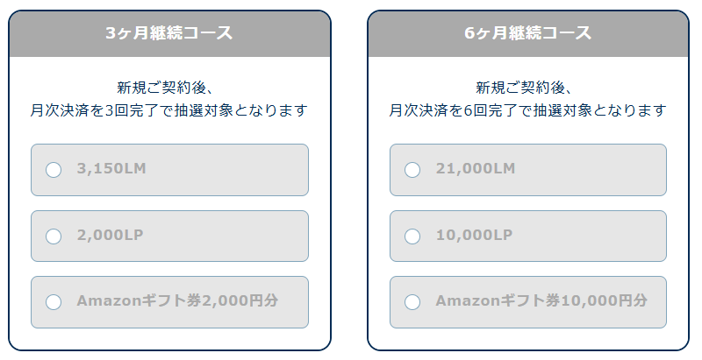
Task: Click the 10,000LP label text
Action: click(x=474, y=235)
